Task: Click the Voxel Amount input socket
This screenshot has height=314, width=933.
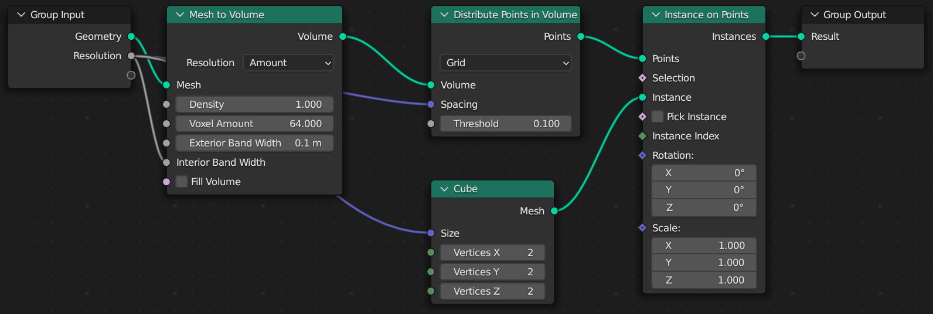Action: pyautogui.click(x=166, y=124)
